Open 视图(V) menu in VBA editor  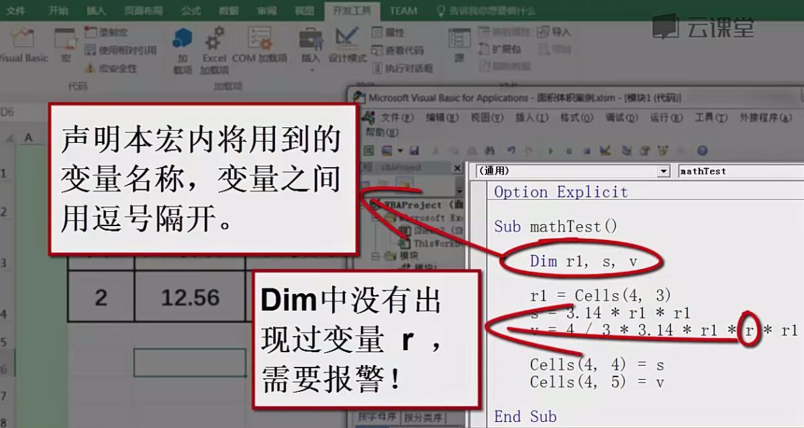pos(487,118)
